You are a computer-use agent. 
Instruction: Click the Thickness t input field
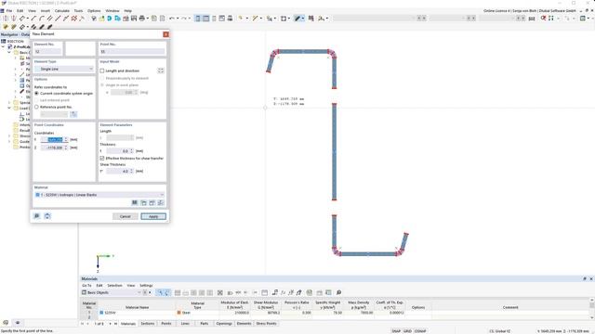[120, 151]
